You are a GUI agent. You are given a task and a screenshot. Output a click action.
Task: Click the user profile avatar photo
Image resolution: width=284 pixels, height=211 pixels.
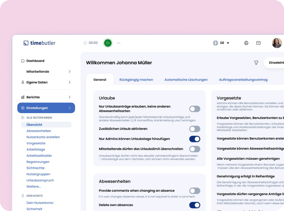277,43
